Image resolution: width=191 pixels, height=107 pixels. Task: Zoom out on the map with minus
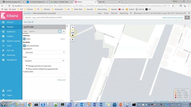[73, 30]
